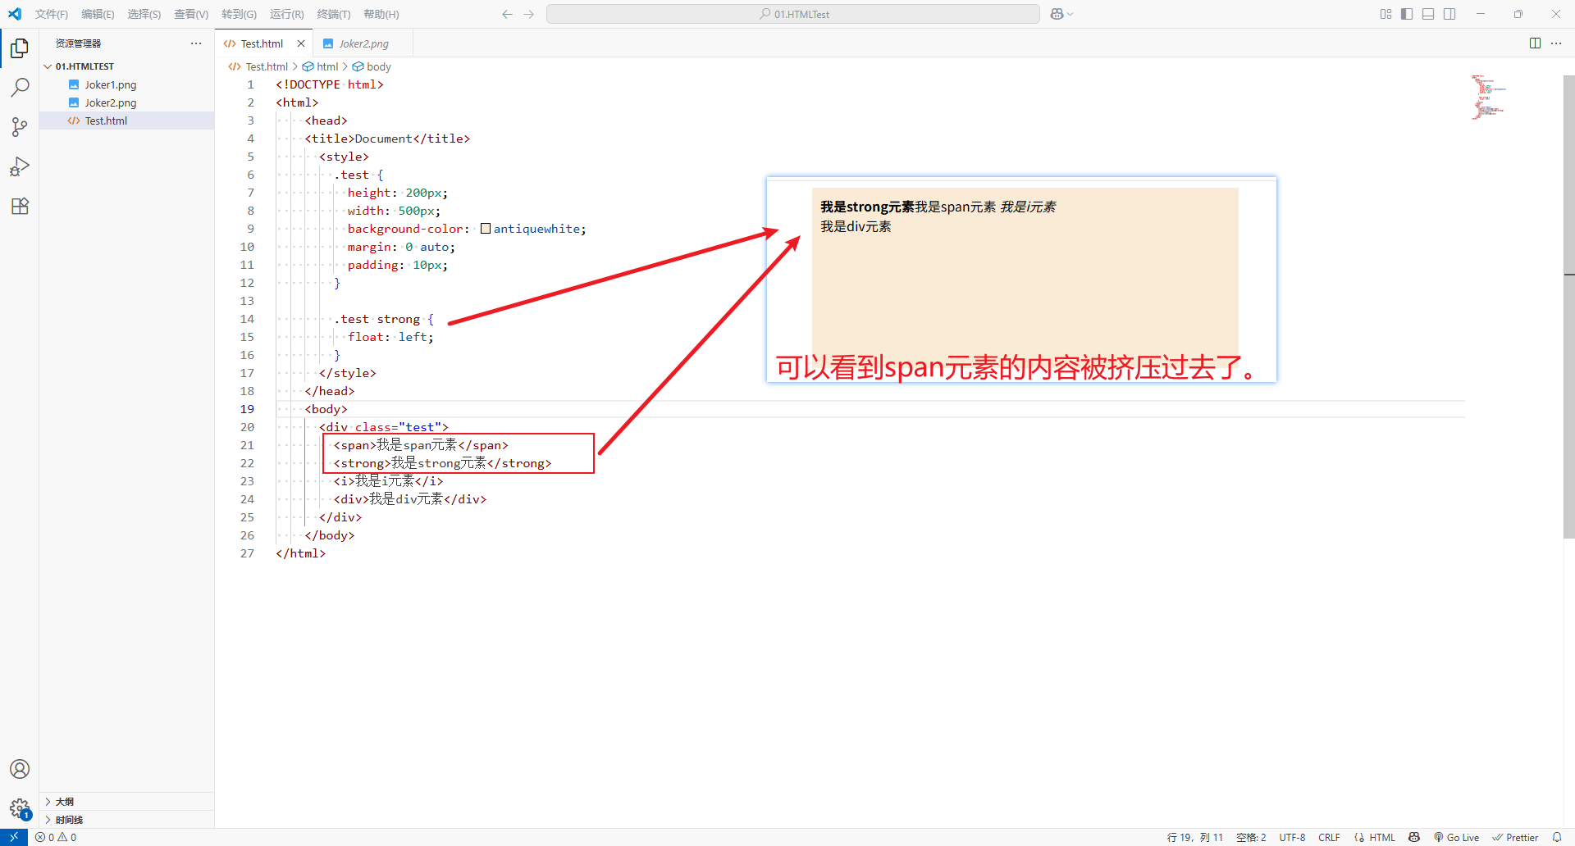Toggle the primary side bar visibility
Screen dimensions: 1575x846
(x=1407, y=14)
